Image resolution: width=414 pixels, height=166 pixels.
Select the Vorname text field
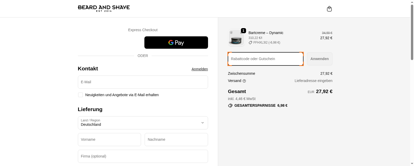tap(109, 139)
